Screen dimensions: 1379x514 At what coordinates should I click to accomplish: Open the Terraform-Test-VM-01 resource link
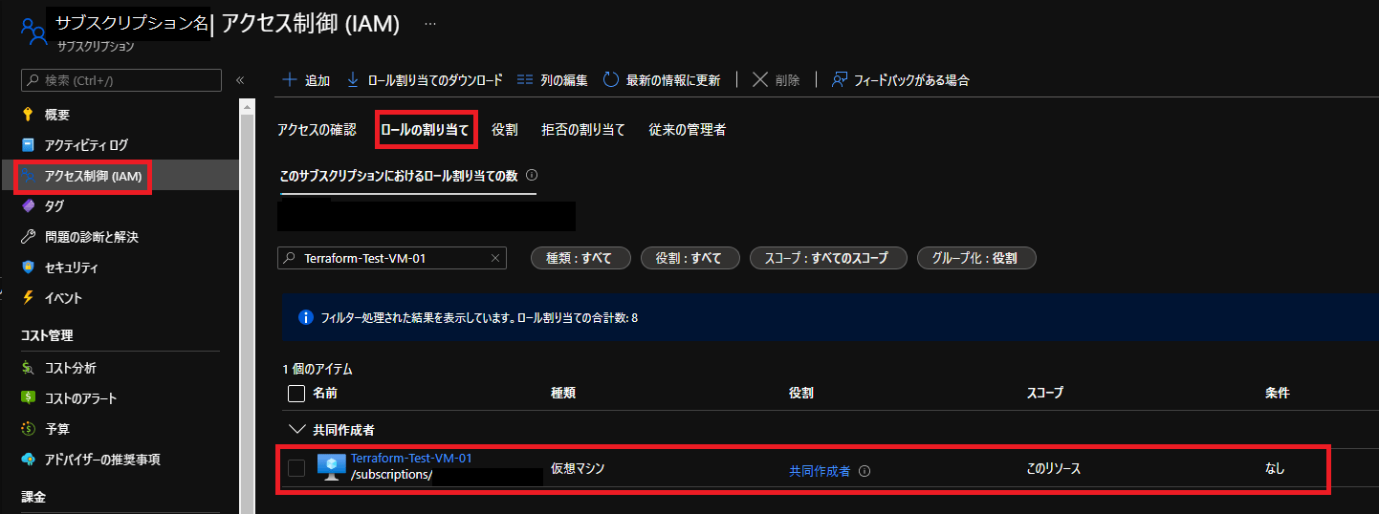[x=411, y=459]
